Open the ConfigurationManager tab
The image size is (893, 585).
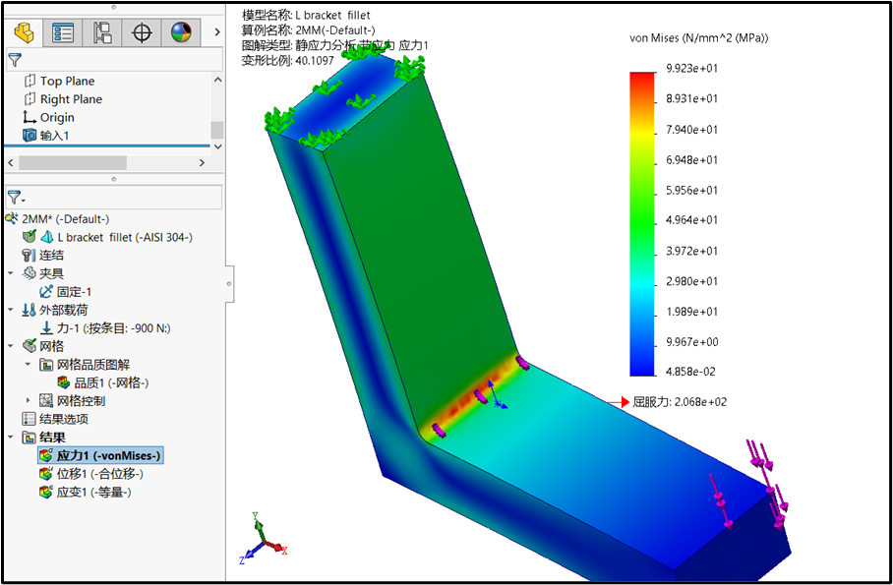pos(102,32)
